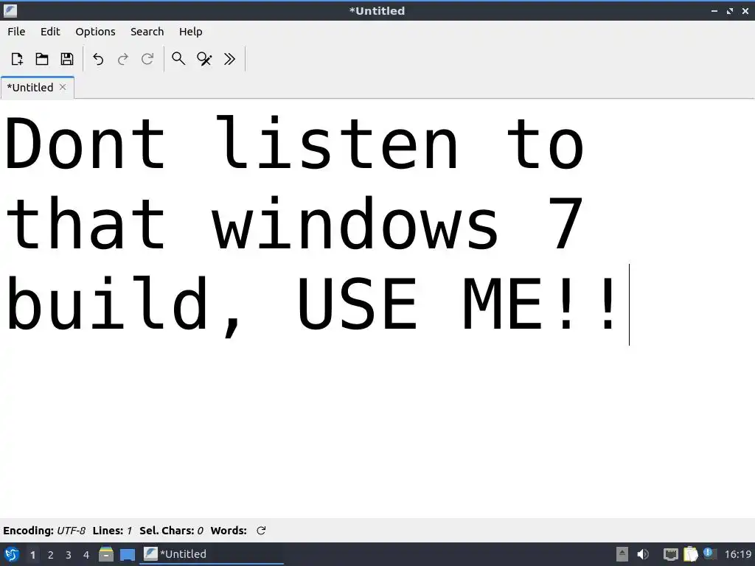The width and height of the screenshot is (755, 566).
Task: Open a file using folder icon
Action: coord(42,59)
